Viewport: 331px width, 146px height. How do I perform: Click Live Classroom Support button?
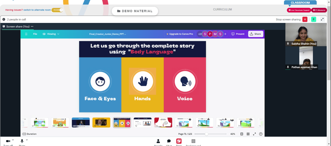click(299, 10)
